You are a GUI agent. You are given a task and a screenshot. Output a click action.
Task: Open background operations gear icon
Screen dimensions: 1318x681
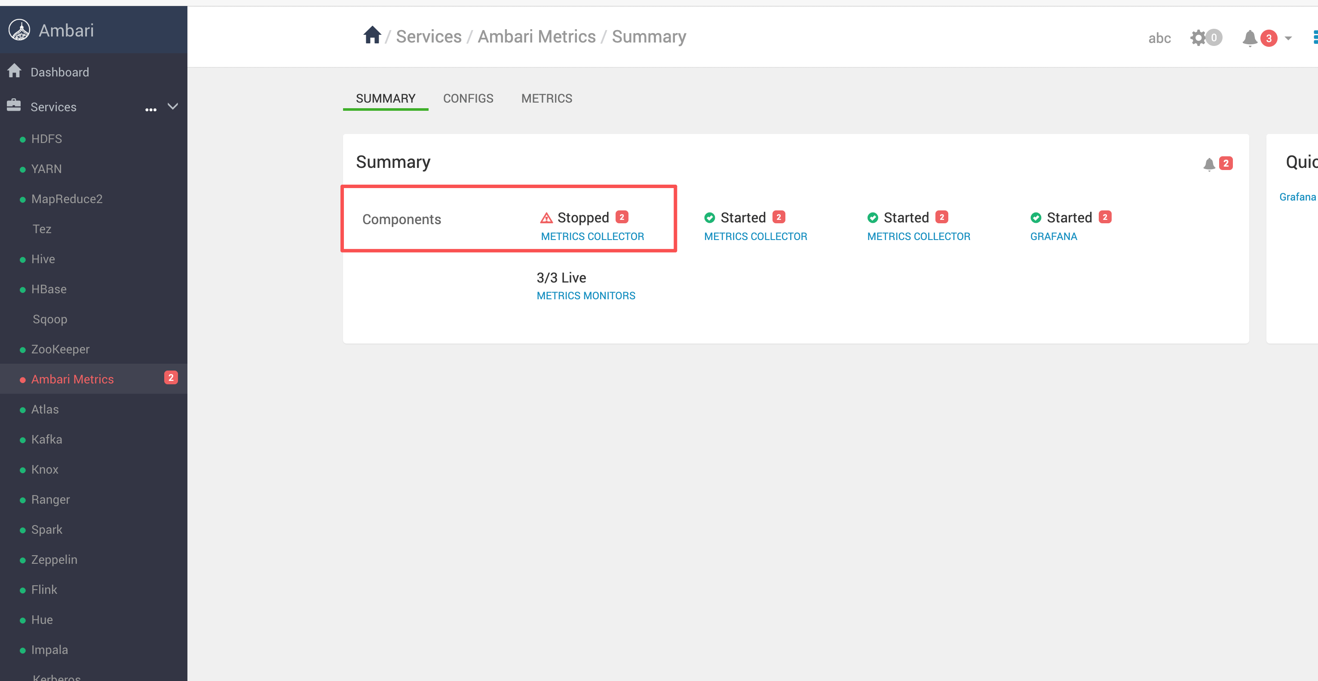click(x=1198, y=38)
